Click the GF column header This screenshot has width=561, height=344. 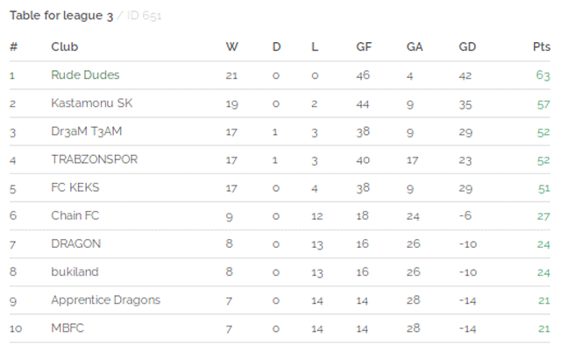tap(364, 46)
